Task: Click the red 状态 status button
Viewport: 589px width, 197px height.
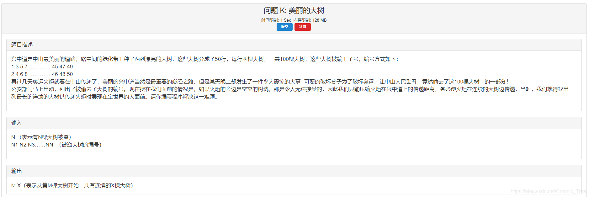Action: (x=303, y=27)
